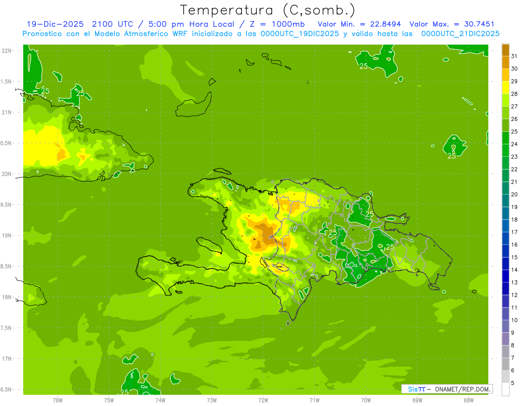Click the colorbar value label 30
Viewport: 526px width, 406px height.
click(514, 68)
